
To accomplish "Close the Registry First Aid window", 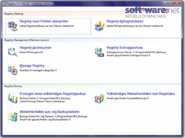I will coord(177,3).
